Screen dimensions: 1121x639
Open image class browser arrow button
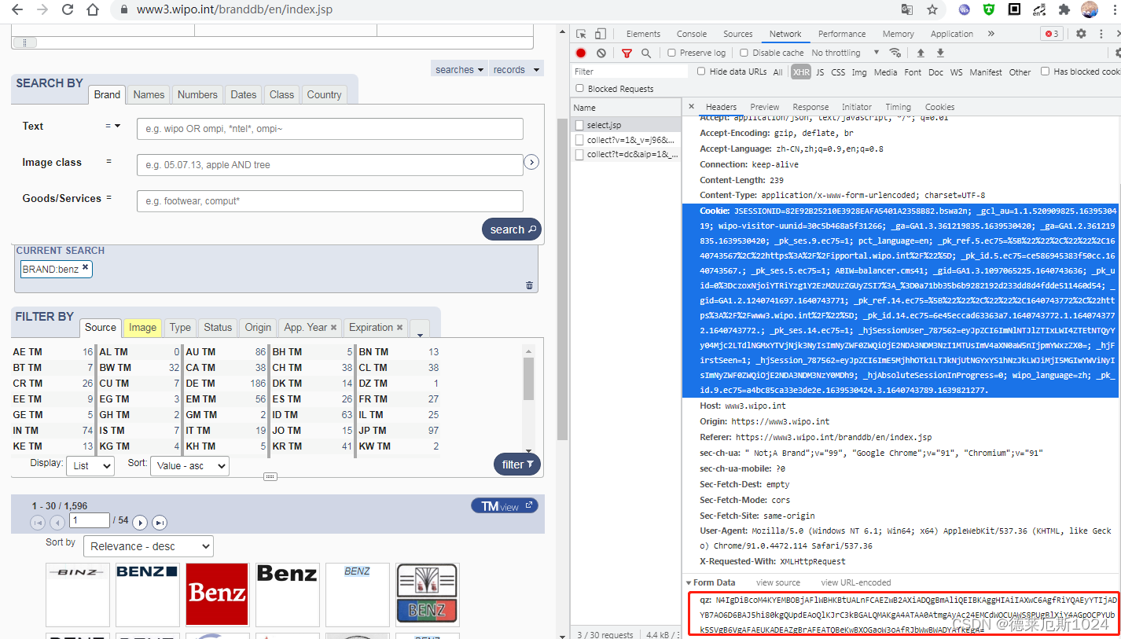(531, 162)
